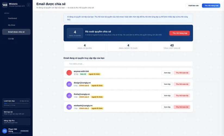Click the 6 tệp count text
The width and height of the screenshot is (224, 136).
tap(76, 85)
